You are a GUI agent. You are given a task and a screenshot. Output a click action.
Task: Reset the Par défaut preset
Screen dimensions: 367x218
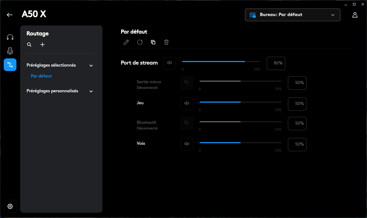[140, 42]
